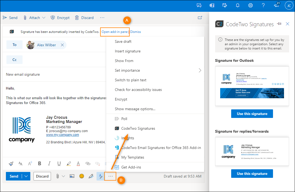Viewport: 295px width, 192px height.
Task: Open the Encrypt option in compose toolbar
Action: 60,18
